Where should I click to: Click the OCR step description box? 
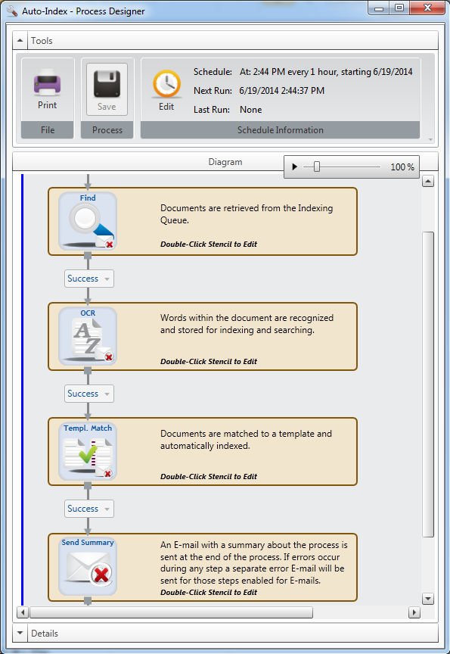[x=203, y=337]
